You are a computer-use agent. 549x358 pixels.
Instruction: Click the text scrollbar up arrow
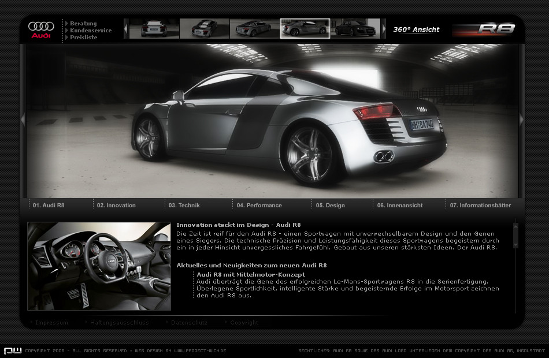tap(515, 227)
